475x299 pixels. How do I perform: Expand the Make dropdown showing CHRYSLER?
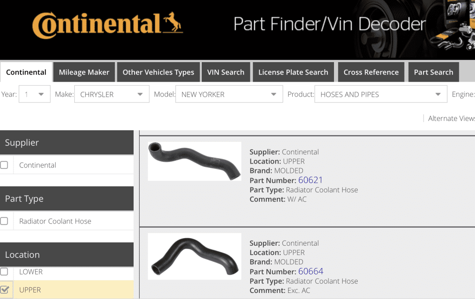(111, 94)
